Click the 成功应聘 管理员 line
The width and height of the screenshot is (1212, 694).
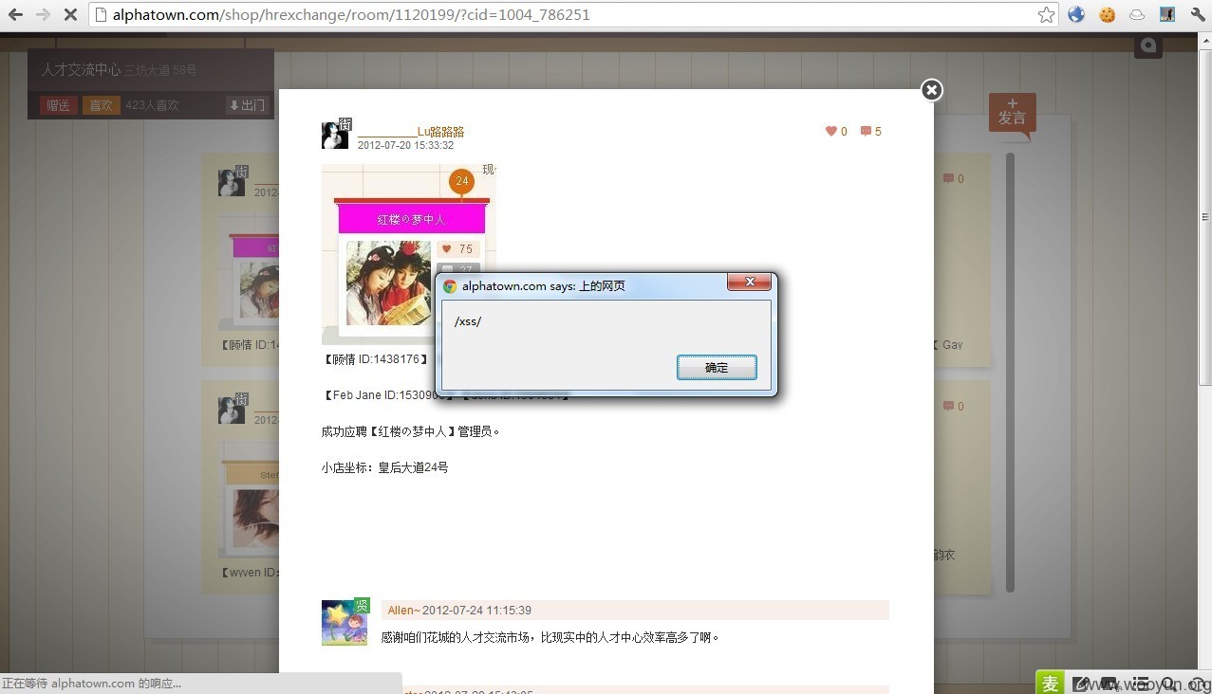[x=411, y=431]
